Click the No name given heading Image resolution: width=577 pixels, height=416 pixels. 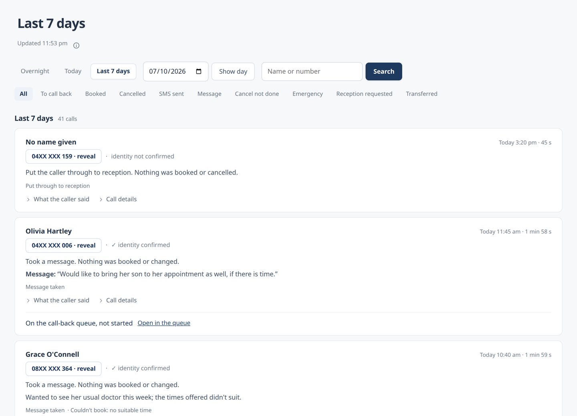tap(51, 142)
